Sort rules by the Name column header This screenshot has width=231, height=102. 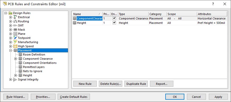(x=88, y=14)
